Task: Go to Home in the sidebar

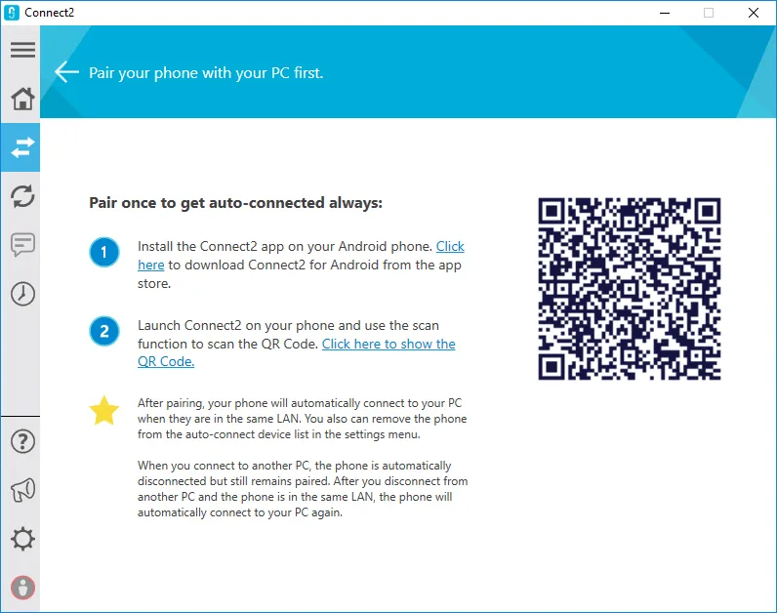Action: (x=22, y=99)
